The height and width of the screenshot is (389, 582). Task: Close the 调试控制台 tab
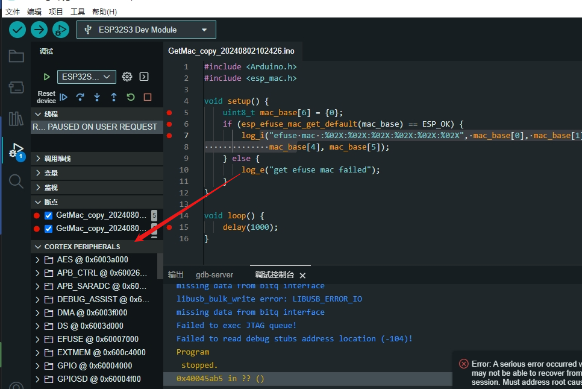pyautogui.click(x=302, y=276)
